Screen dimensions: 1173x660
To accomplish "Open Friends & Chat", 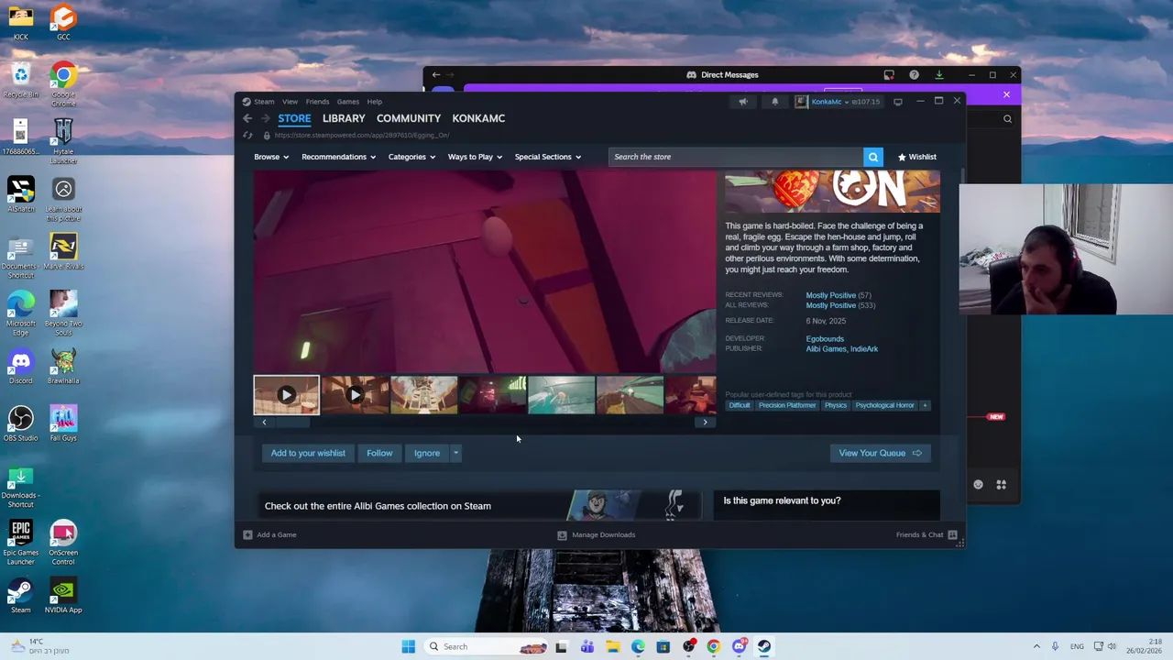I will pyautogui.click(x=926, y=534).
